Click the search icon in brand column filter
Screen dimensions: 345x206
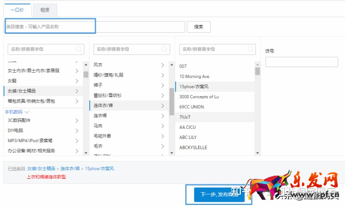(x=250, y=49)
